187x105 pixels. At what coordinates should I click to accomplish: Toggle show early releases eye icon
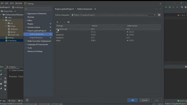(x=68, y=22)
